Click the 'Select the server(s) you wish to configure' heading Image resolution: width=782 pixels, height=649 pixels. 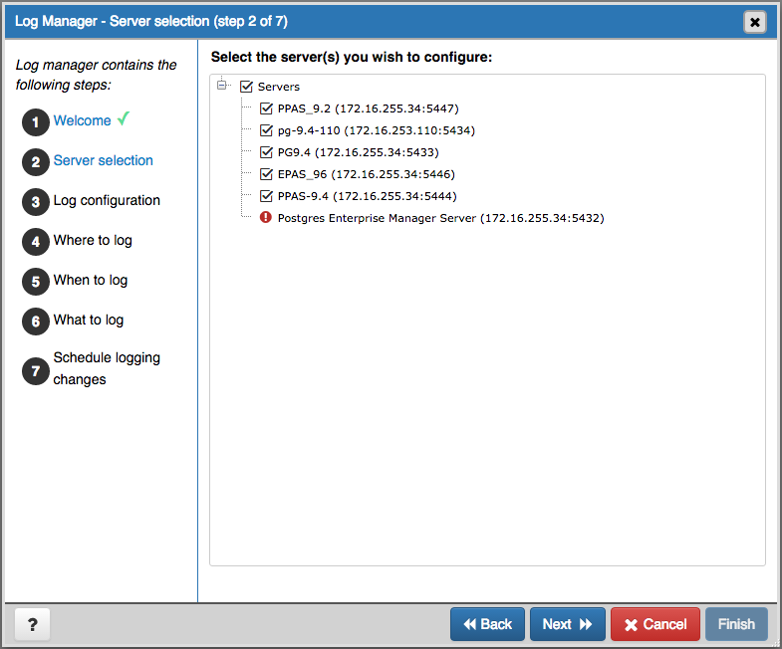352,57
